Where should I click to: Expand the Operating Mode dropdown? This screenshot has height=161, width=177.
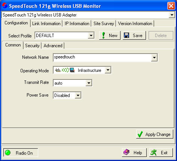coord(108,70)
